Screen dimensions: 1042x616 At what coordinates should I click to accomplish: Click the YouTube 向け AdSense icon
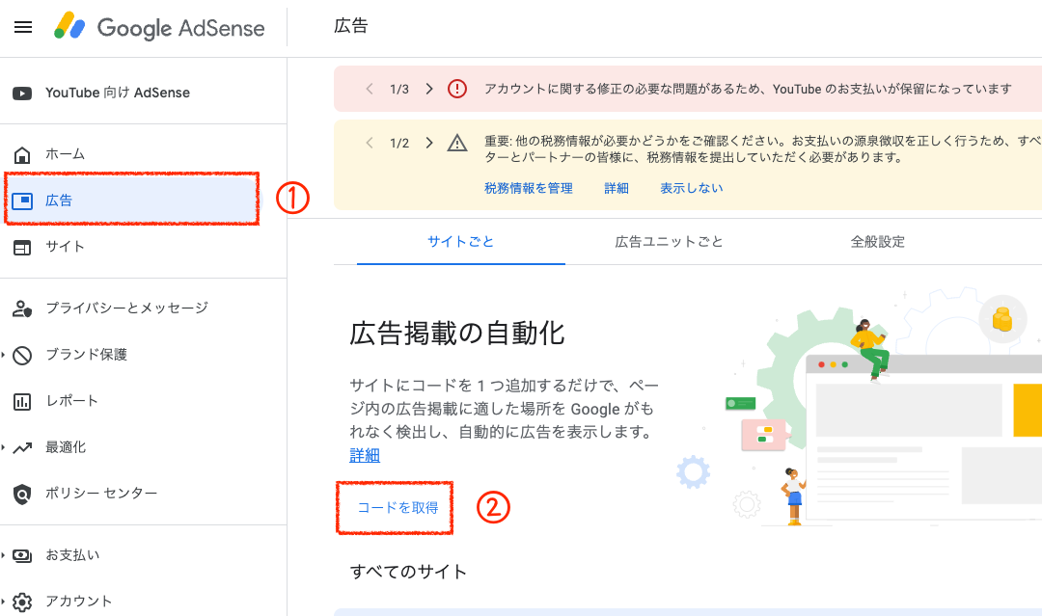(22, 94)
